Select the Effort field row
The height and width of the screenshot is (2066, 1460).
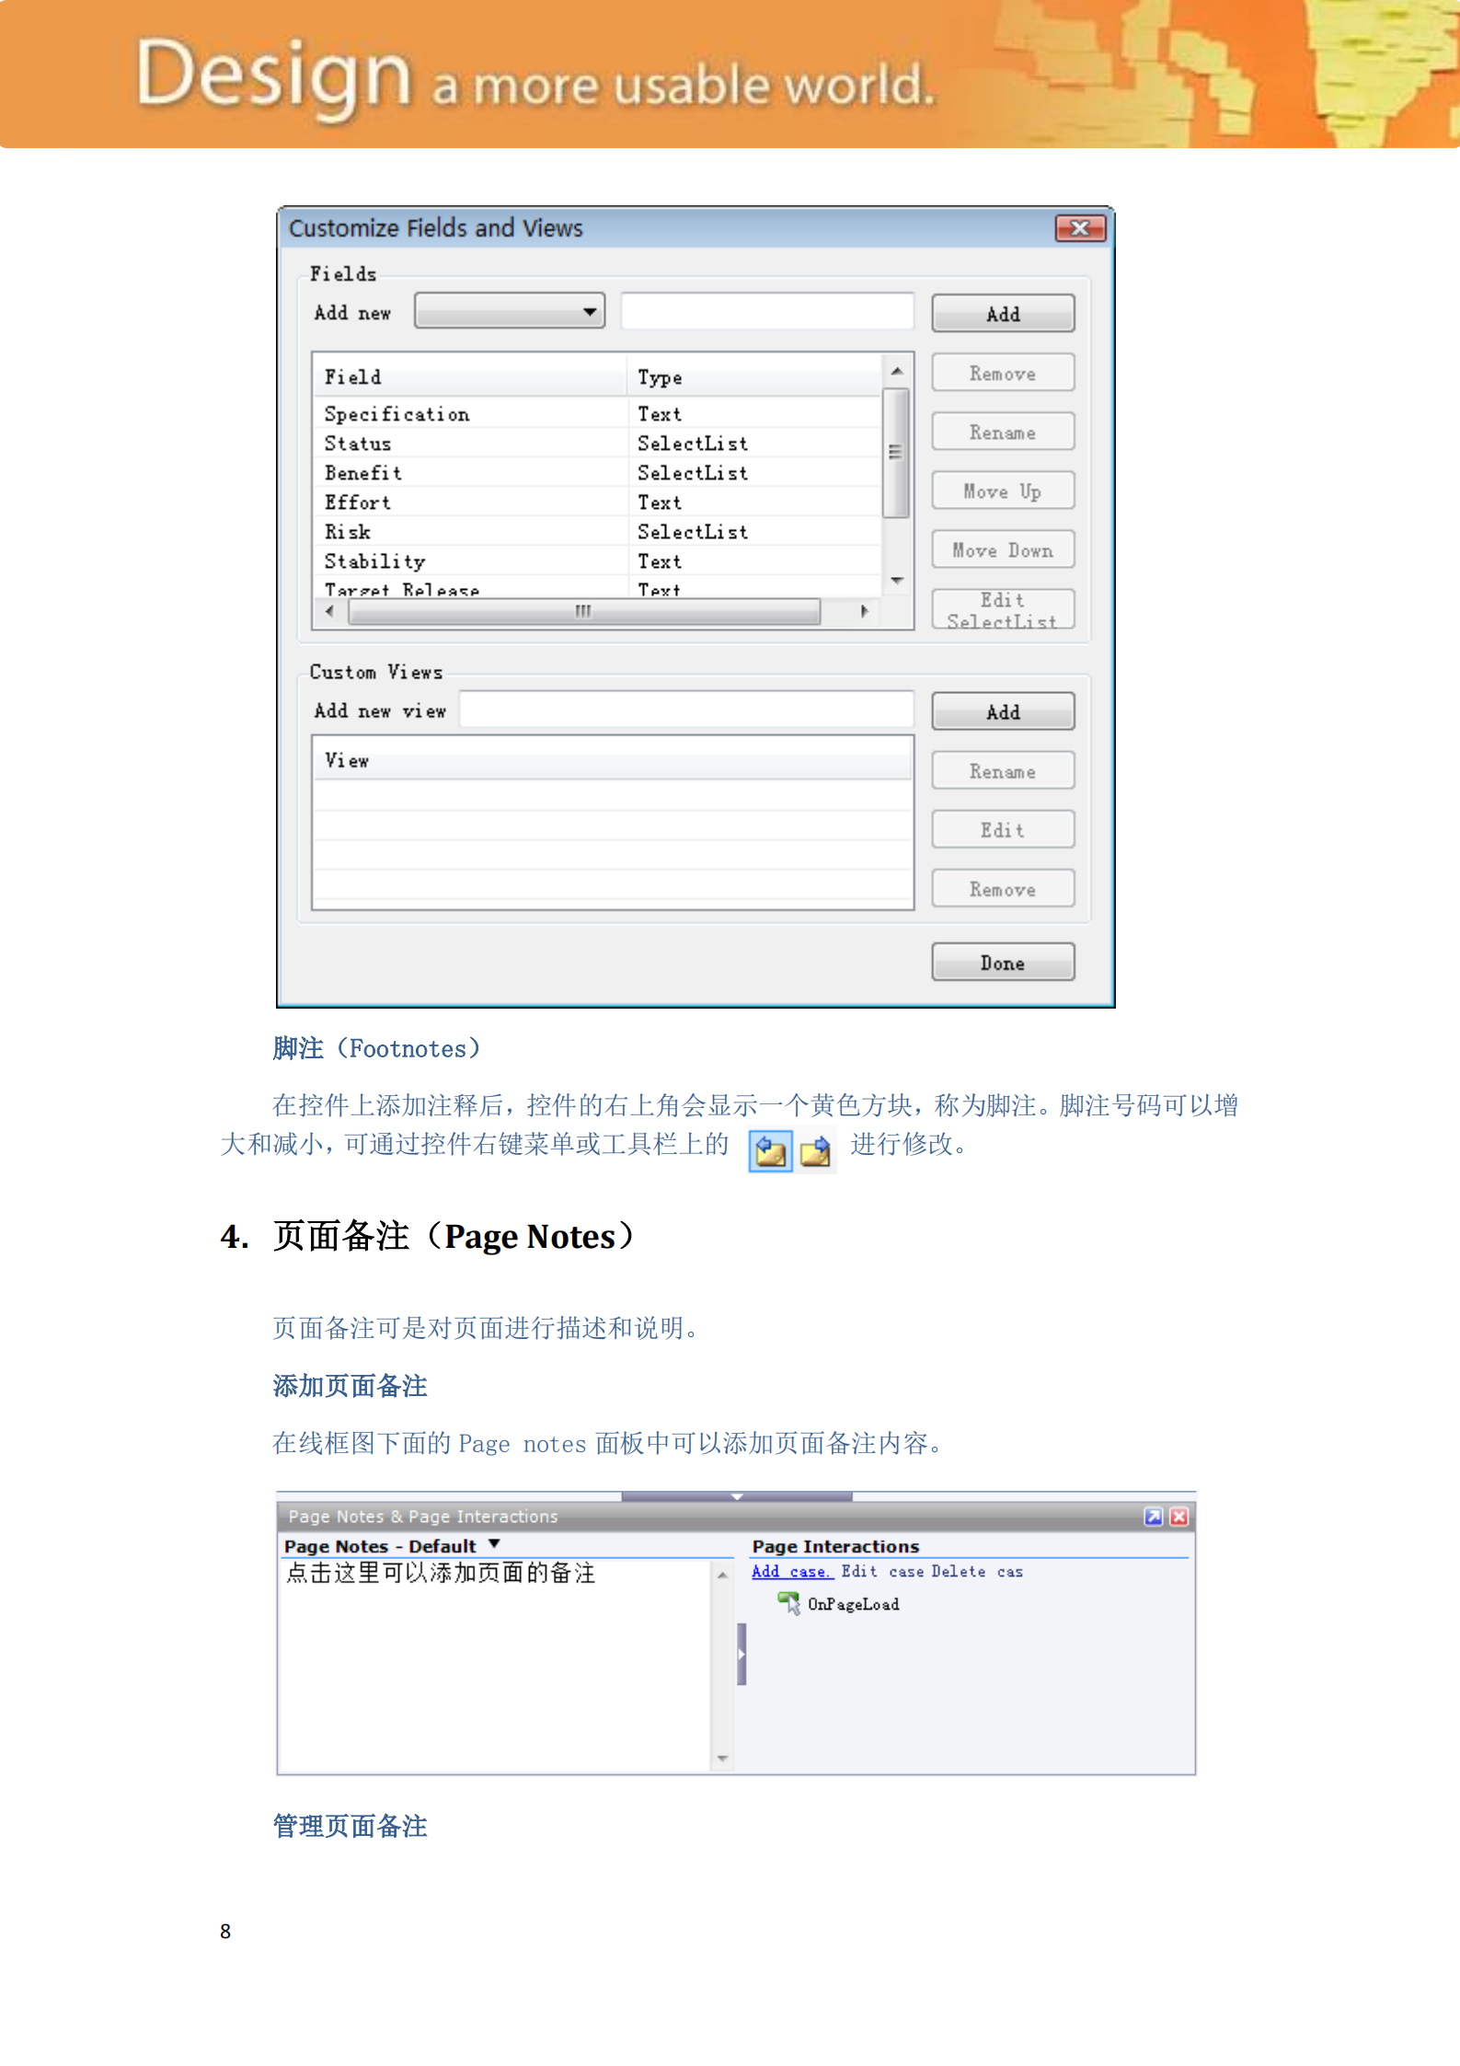pos(598,502)
